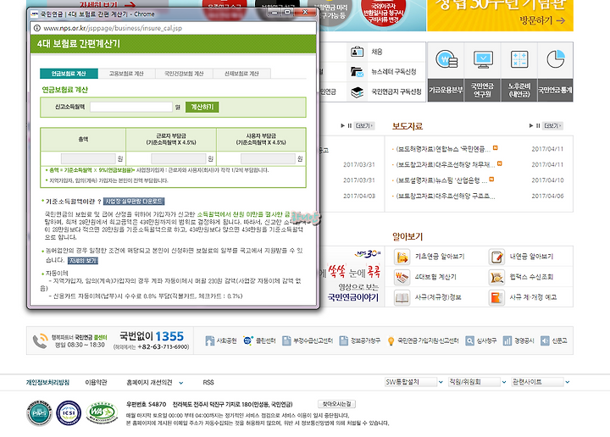Viewport: 610px width, 437px height.
Task: Click the 내연금 알아보기 notepad icon
Action: 496,257
